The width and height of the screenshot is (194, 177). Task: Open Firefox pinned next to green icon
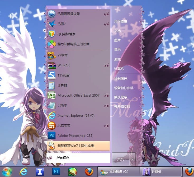89,171
